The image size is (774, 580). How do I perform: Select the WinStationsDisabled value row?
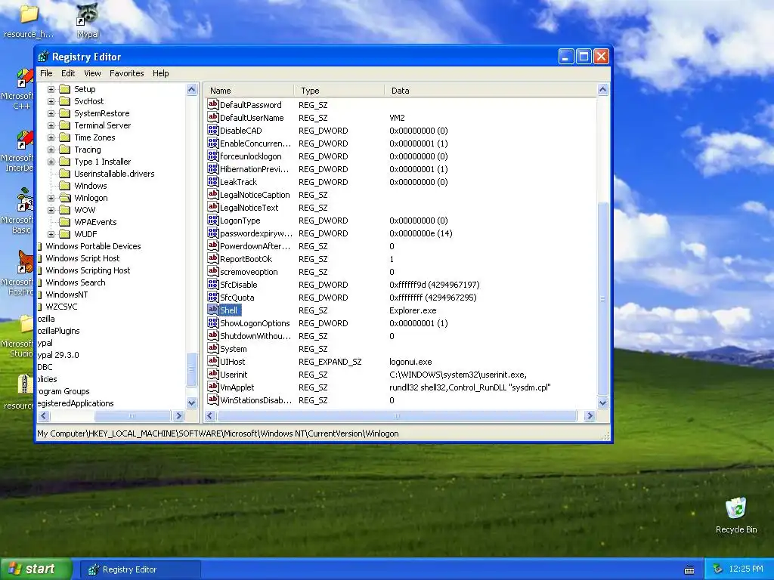(x=401, y=400)
